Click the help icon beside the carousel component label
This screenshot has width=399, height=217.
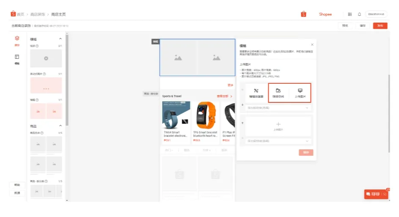point(44,74)
